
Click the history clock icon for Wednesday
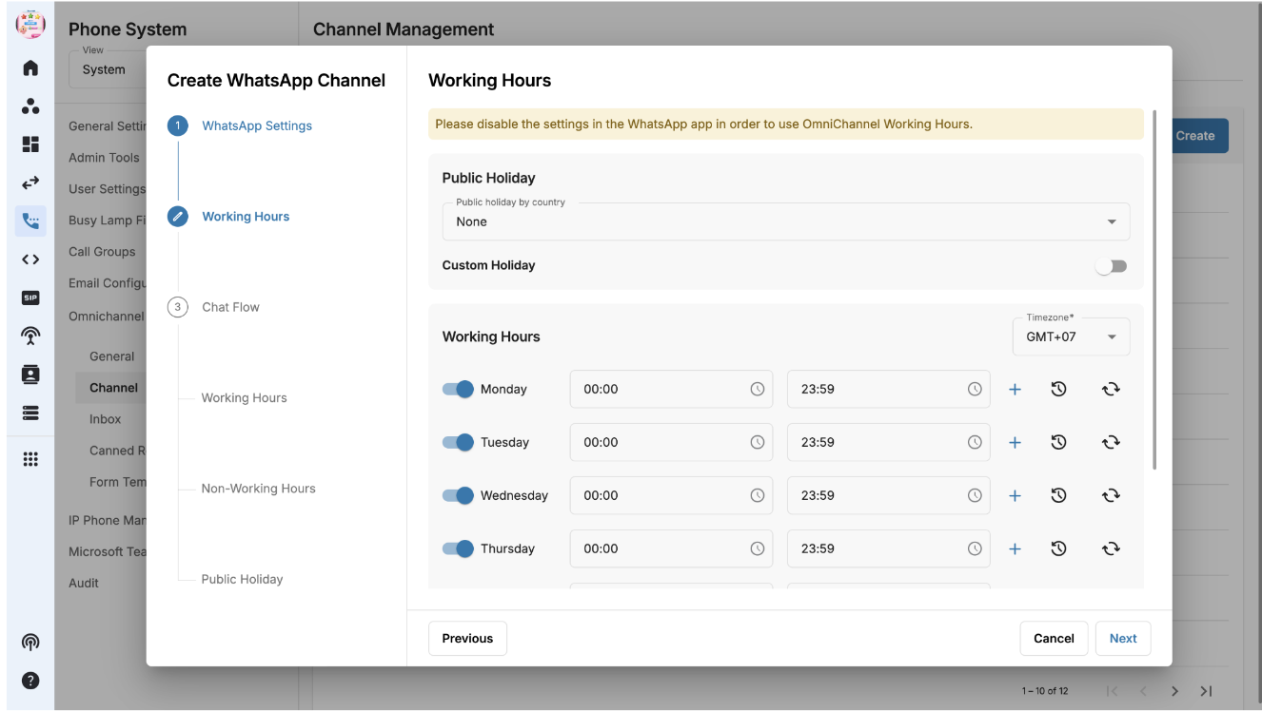click(1058, 495)
